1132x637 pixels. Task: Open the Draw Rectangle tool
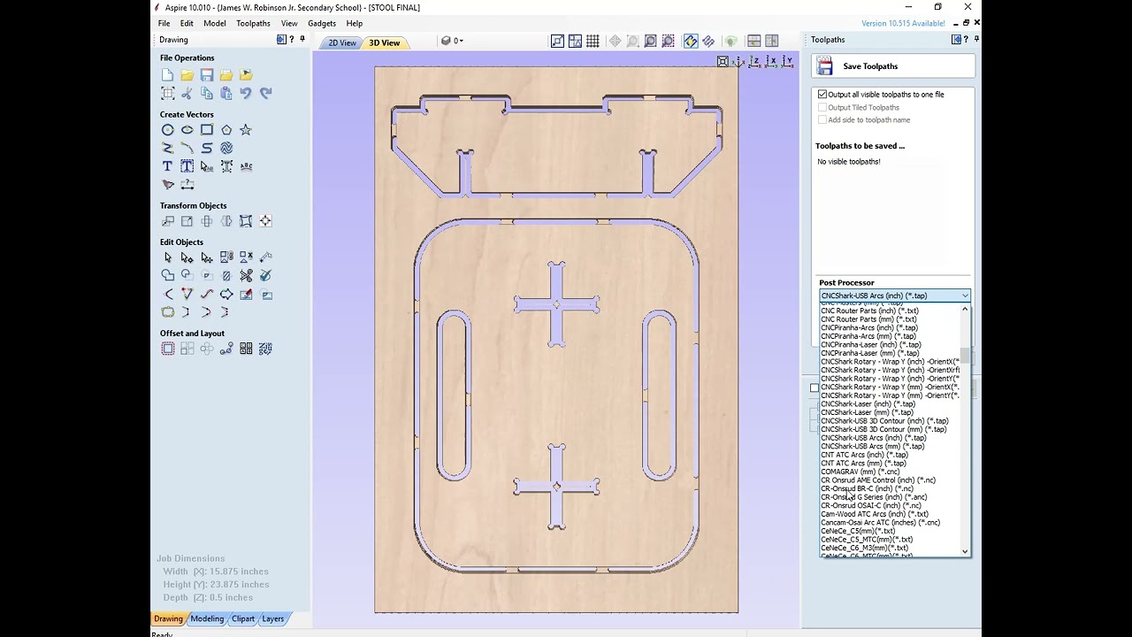point(207,130)
